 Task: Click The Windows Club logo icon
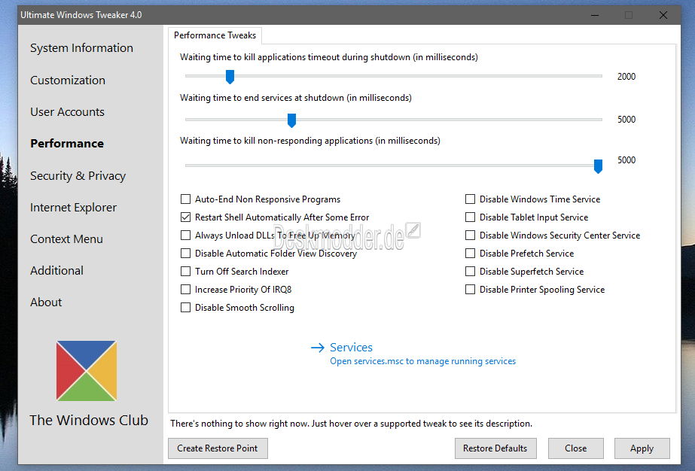tap(87, 371)
